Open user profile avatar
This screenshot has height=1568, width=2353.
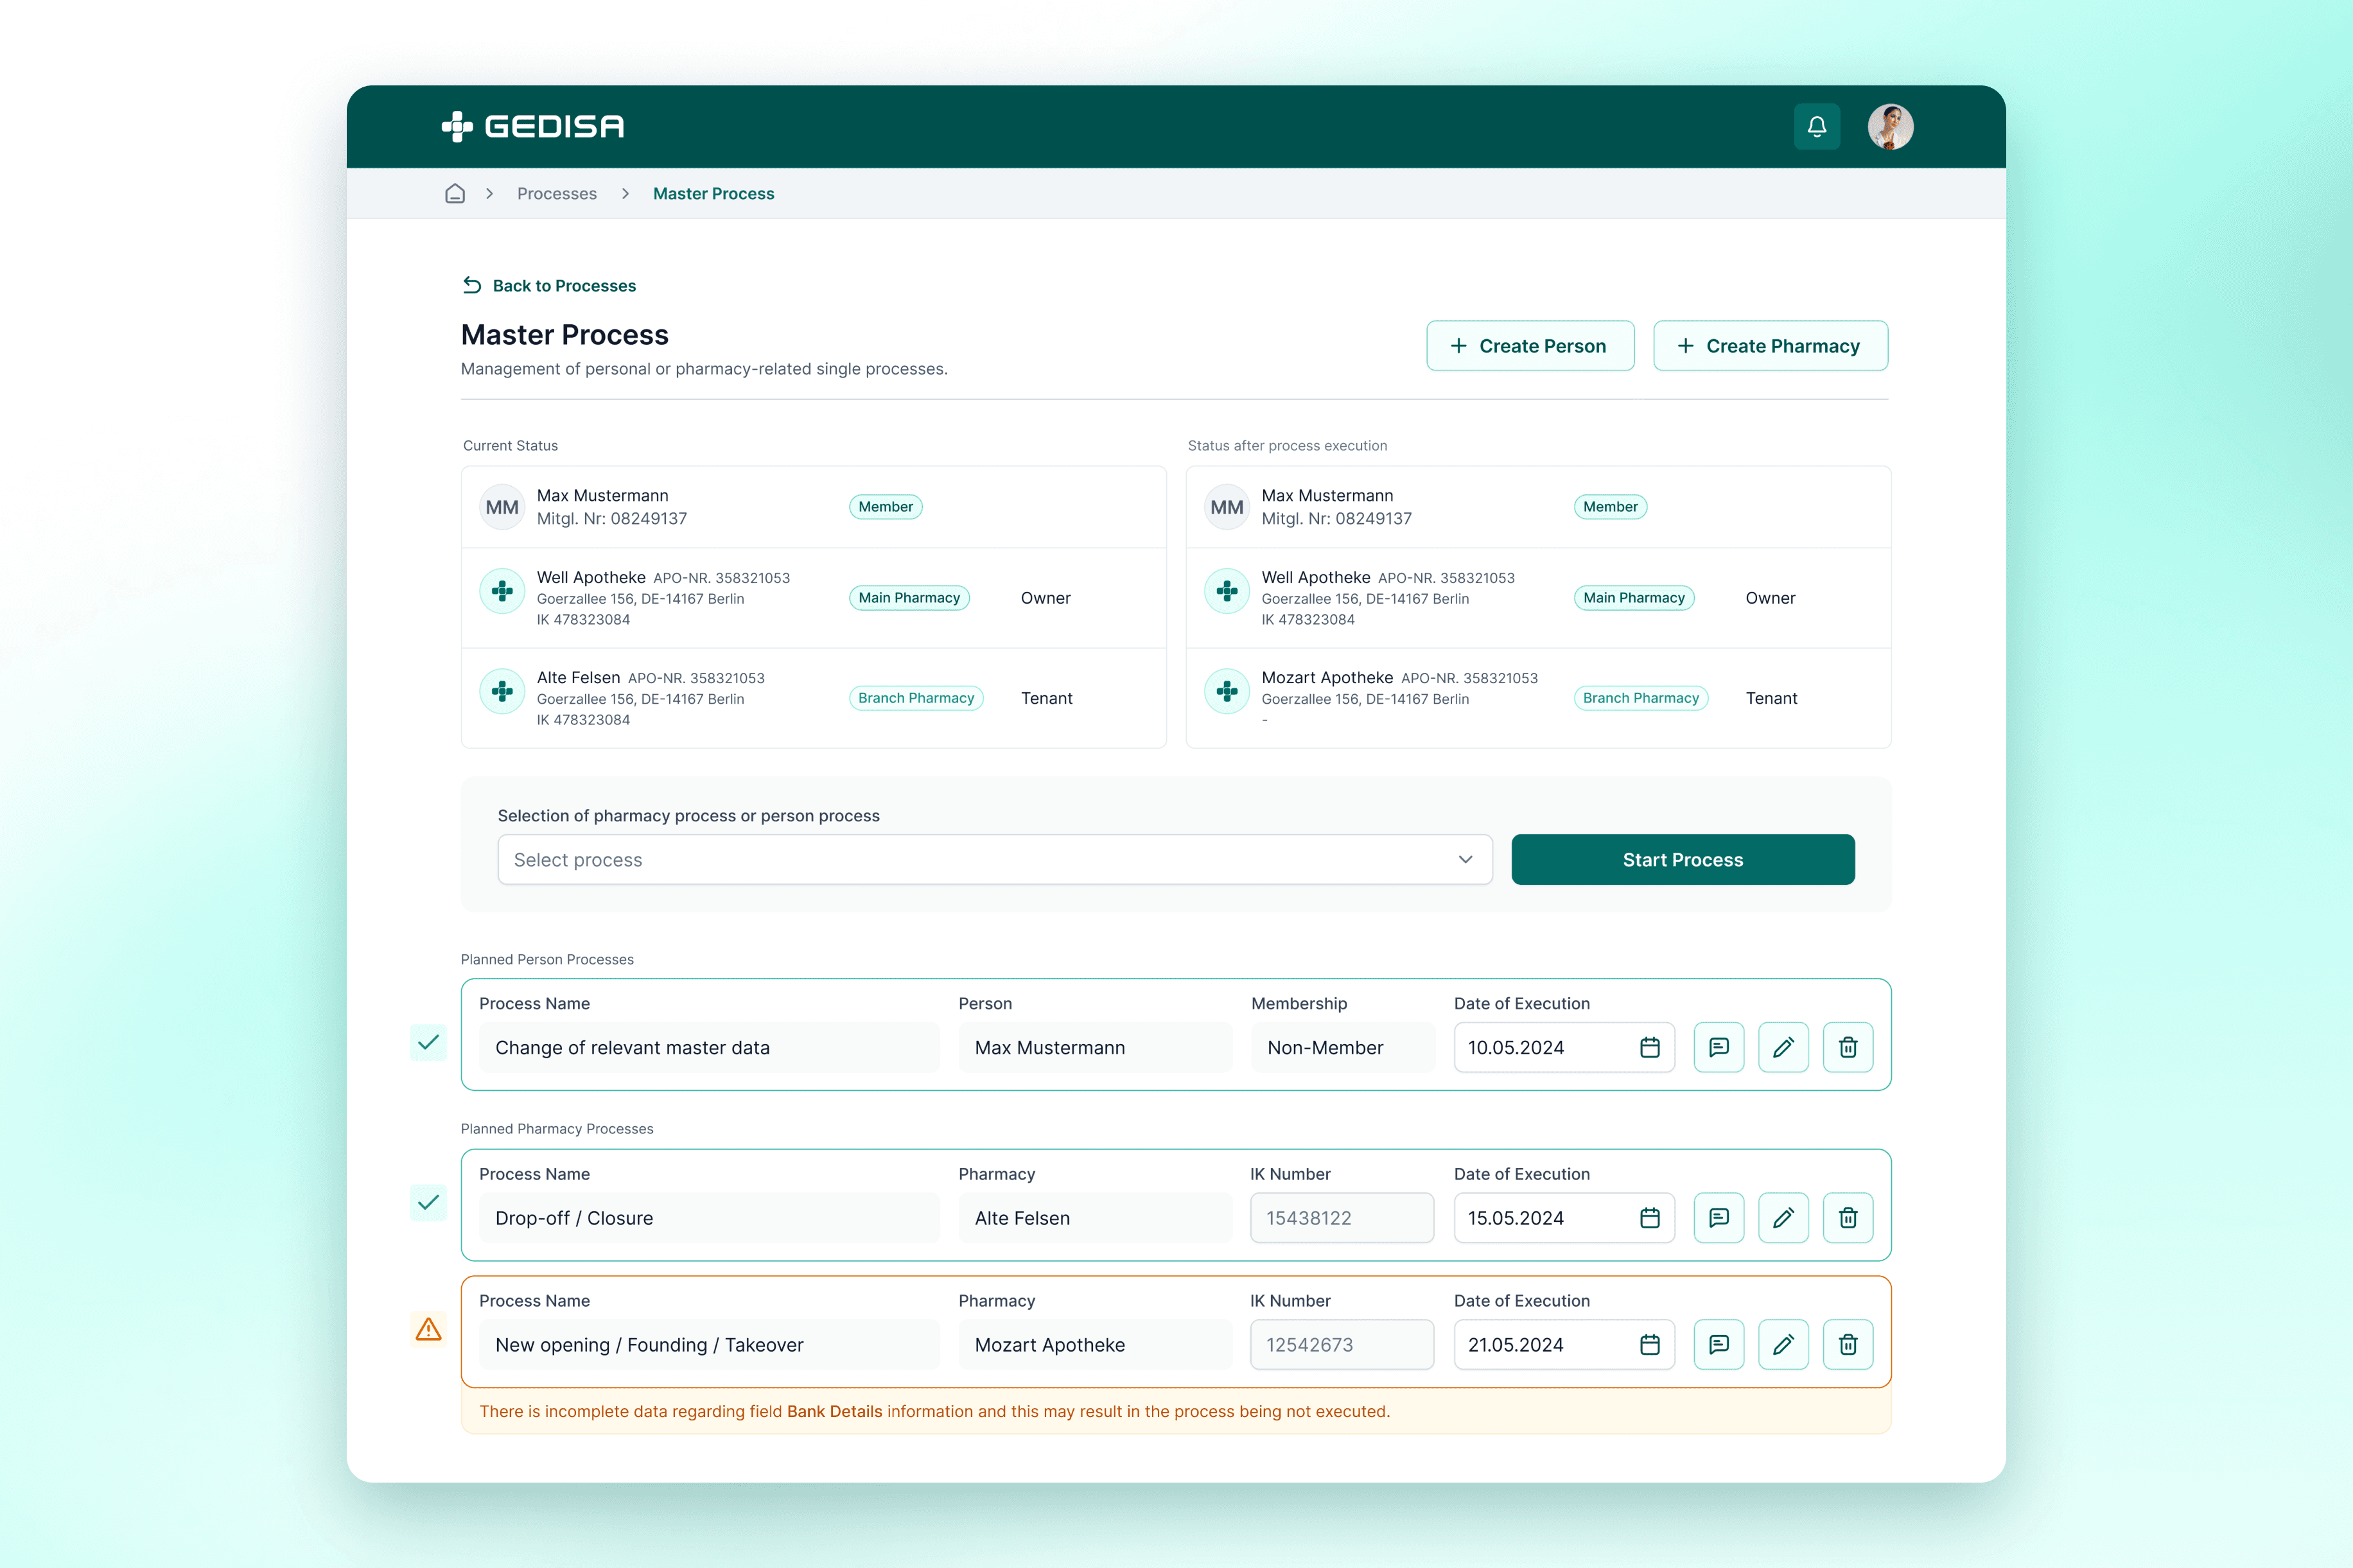pos(1889,127)
